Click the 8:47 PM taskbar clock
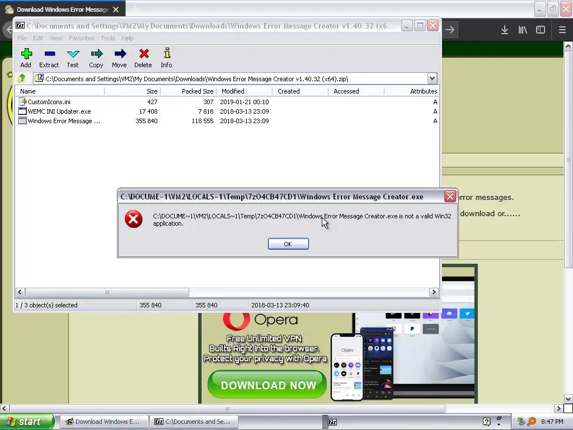 552,422
